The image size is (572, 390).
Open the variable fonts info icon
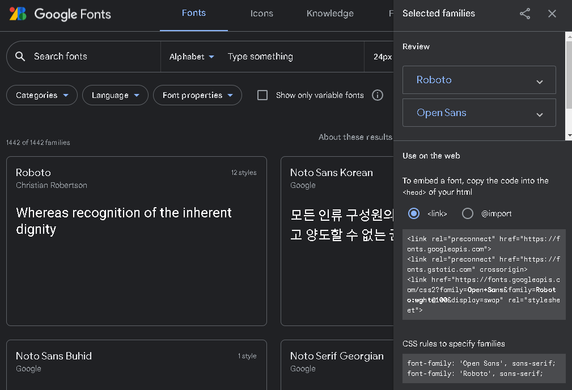[377, 96]
